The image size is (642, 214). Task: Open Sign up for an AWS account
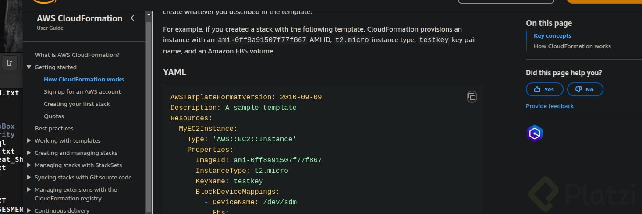tap(82, 92)
